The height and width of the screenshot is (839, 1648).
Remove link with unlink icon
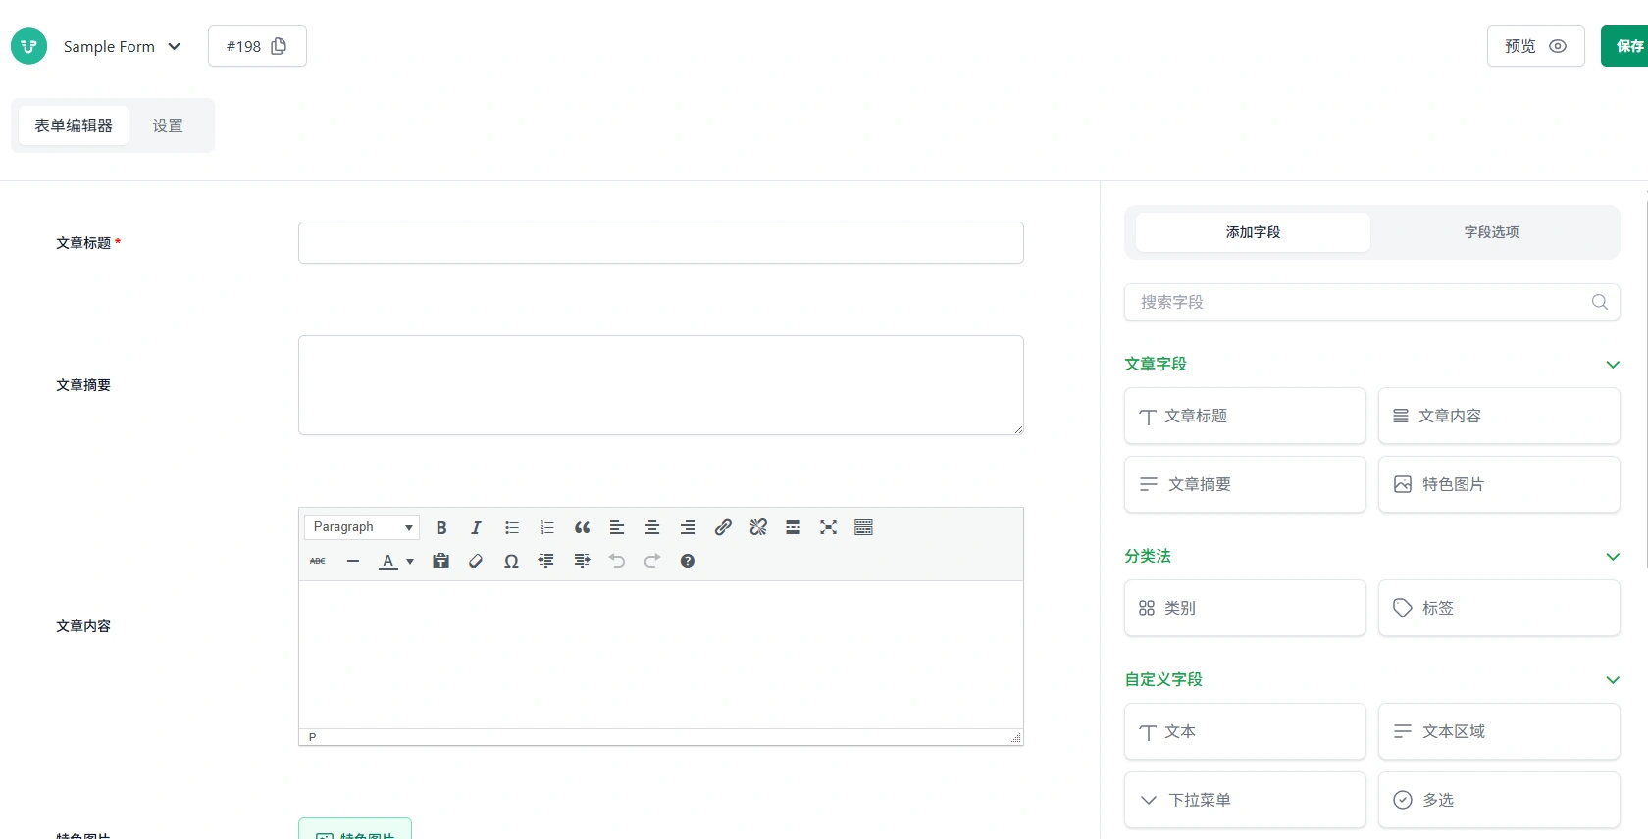click(758, 527)
